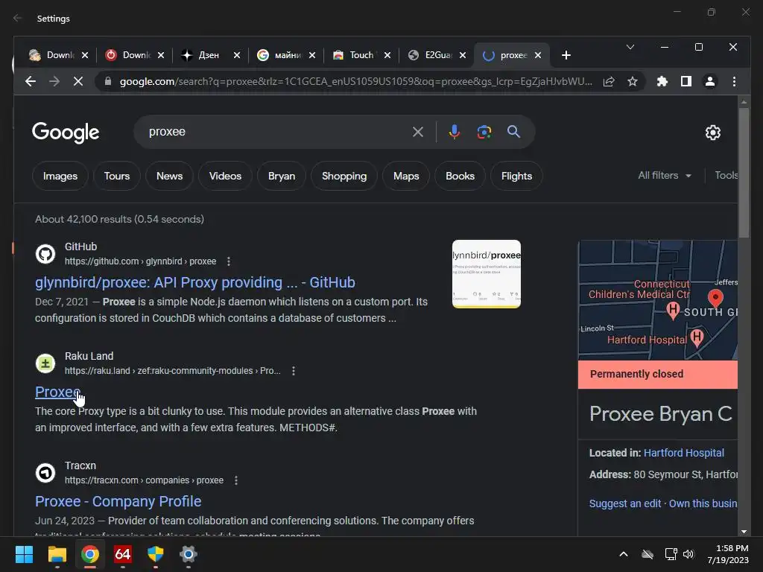The height and width of the screenshot is (572, 763).
Task: Open Chrome three-dot menu
Action: [734, 81]
